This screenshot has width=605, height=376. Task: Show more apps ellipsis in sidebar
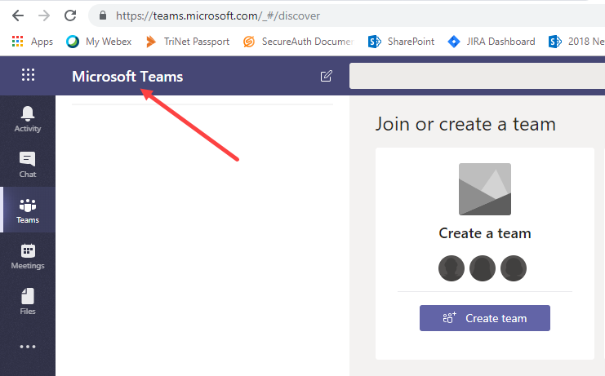28,347
